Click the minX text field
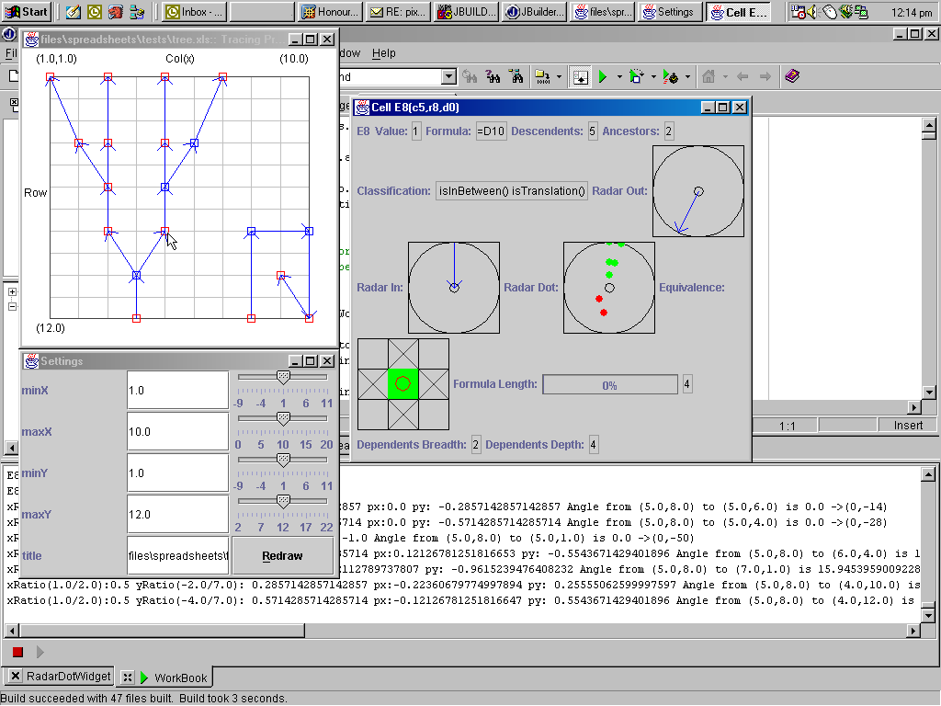This screenshot has width=941, height=706. point(177,390)
